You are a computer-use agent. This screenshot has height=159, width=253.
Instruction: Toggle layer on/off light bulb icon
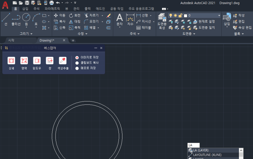171,16
